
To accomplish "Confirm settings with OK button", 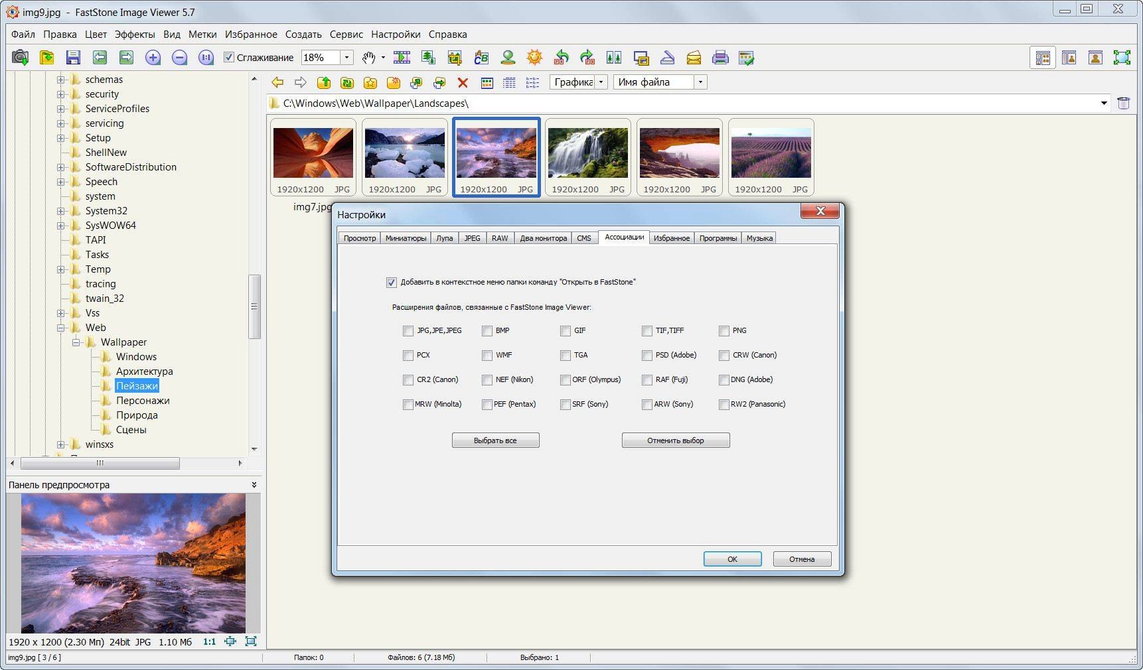I will 732,559.
